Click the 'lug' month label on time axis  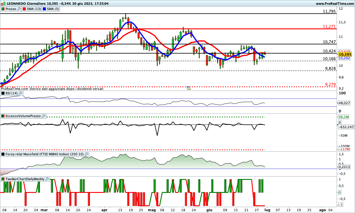267,210
